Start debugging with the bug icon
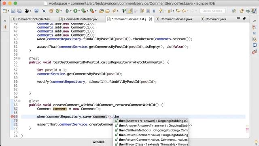 click(x=67, y=11)
